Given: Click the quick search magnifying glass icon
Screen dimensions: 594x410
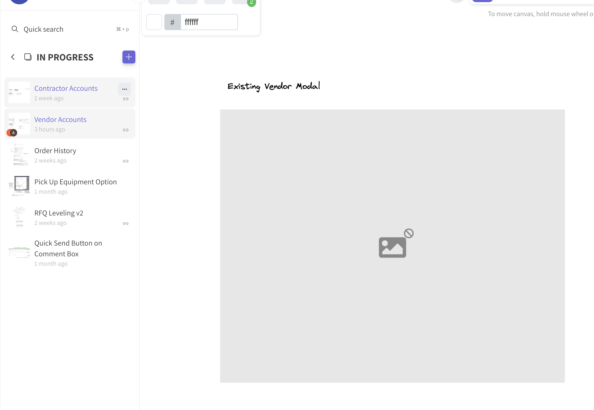Looking at the screenshot, I should point(15,29).
